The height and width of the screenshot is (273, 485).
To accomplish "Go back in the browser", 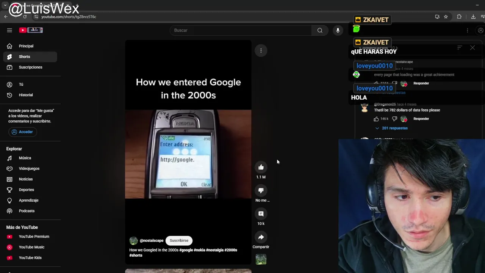I will click(6, 17).
